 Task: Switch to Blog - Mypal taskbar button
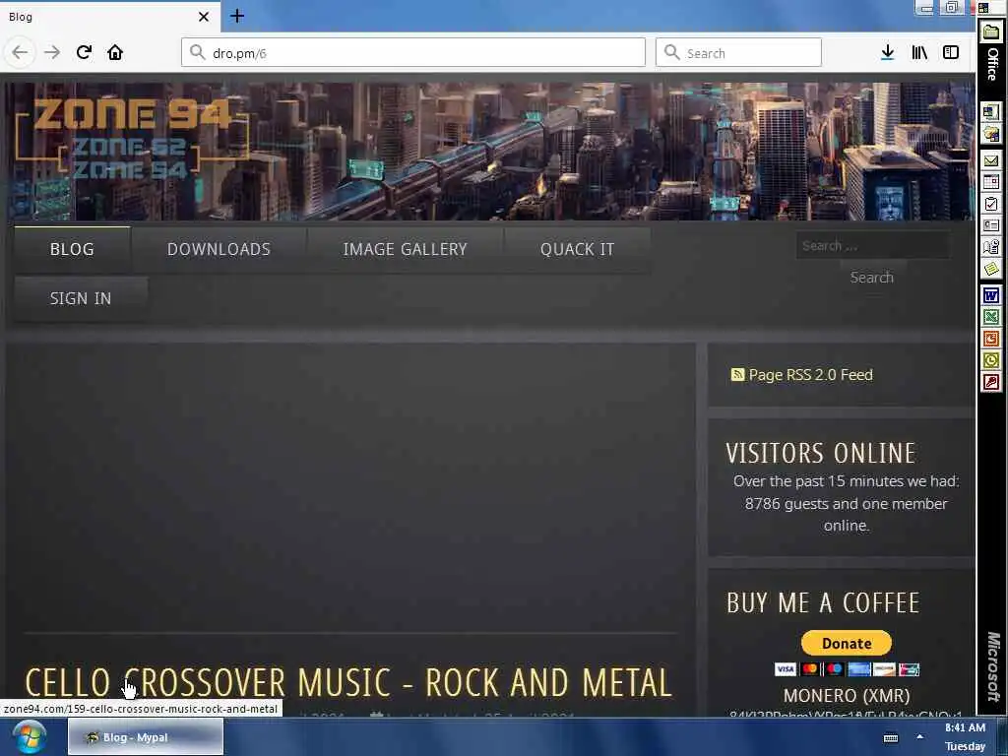click(x=146, y=736)
